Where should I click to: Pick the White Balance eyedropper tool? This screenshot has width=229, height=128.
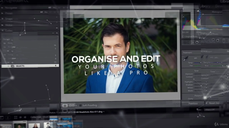point(186,59)
